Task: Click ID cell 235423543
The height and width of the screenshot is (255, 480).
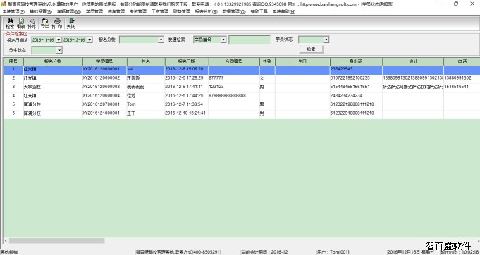Action: point(356,70)
